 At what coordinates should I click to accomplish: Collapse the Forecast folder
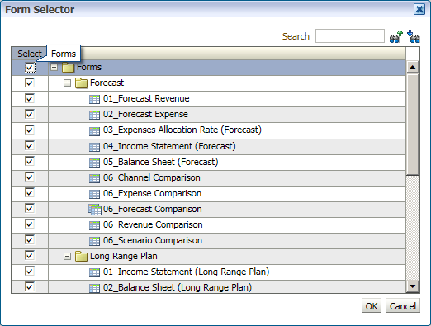click(x=67, y=83)
